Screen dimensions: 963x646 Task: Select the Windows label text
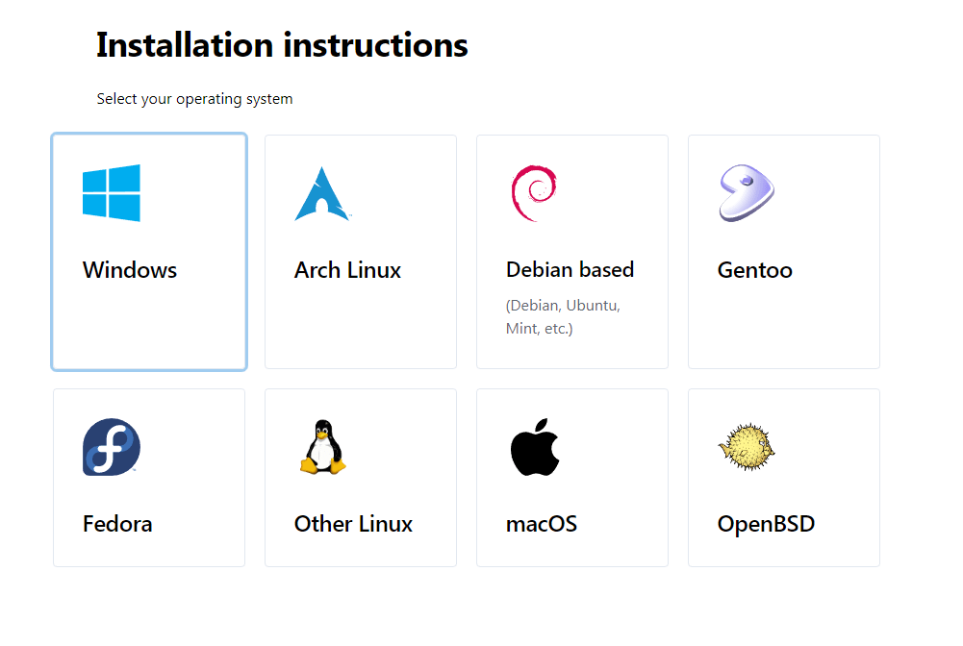click(130, 270)
